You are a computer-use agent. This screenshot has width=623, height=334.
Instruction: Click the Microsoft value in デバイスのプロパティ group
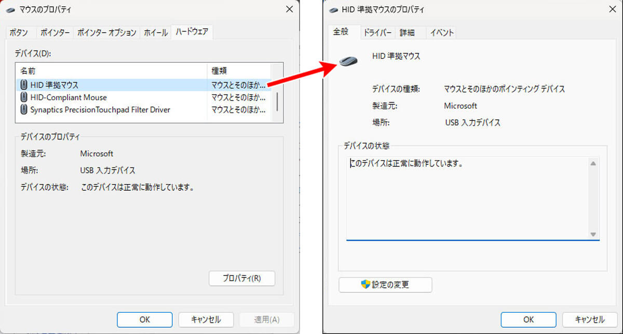pos(97,154)
